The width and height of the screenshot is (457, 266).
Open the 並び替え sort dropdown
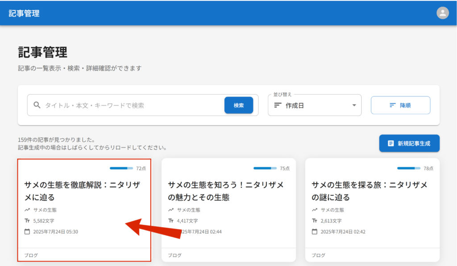[314, 106]
